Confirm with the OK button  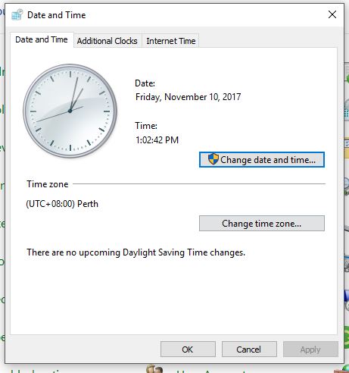pos(188,349)
